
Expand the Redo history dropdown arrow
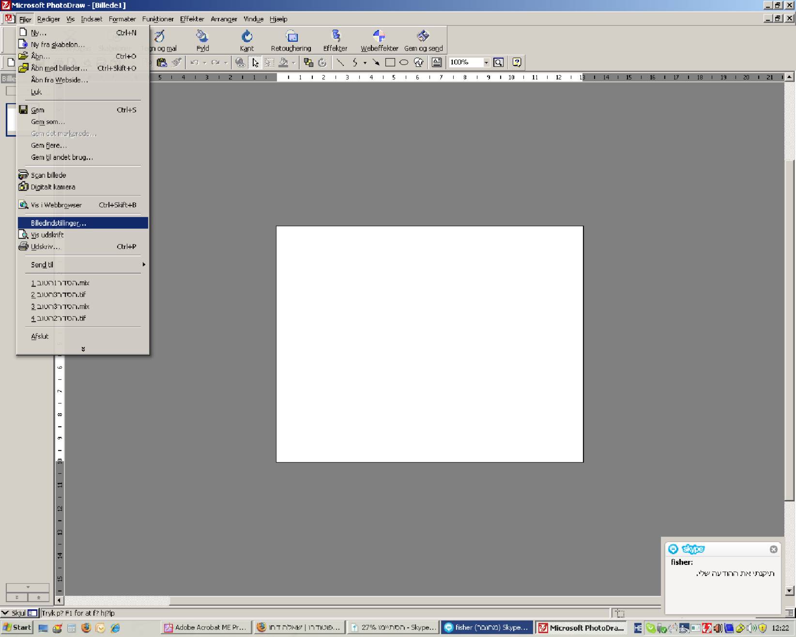tap(225, 62)
